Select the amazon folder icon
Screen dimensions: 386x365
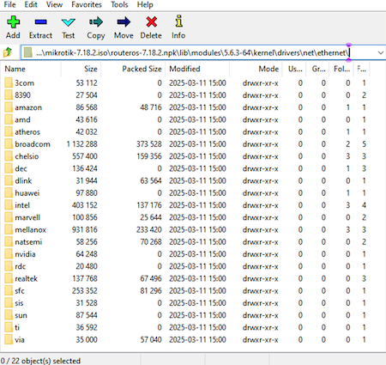(x=9, y=107)
